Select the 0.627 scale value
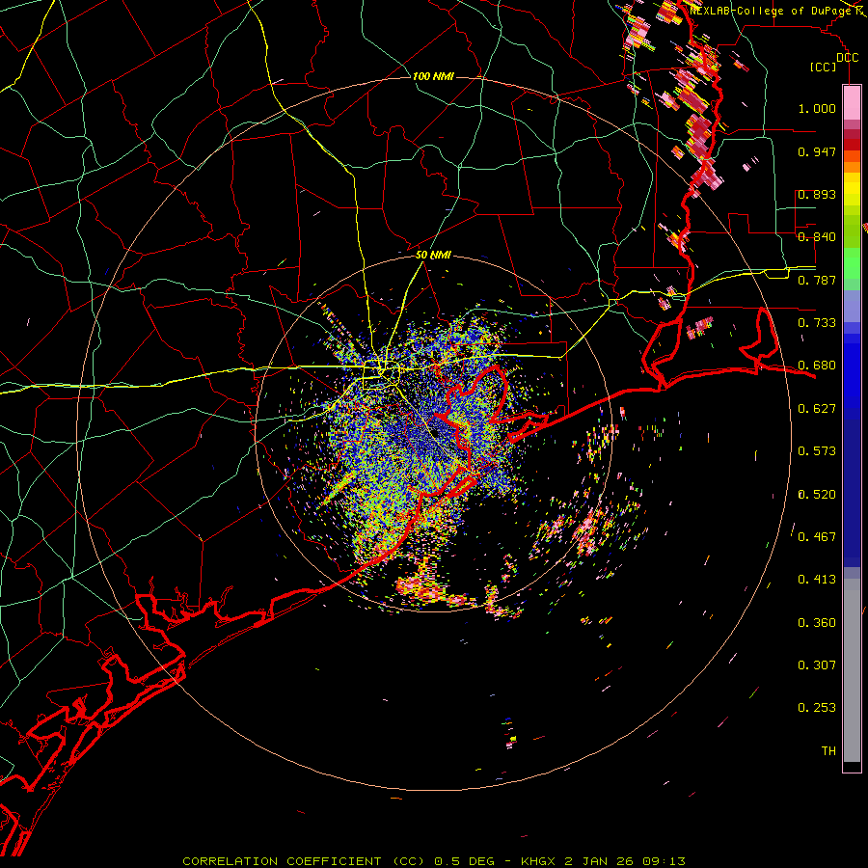The width and height of the screenshot is (868, 868). point(817,409)
